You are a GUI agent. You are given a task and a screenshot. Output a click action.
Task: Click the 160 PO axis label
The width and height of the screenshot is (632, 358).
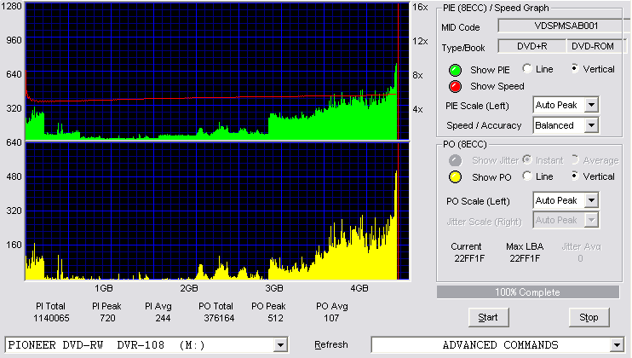[14, 245]
